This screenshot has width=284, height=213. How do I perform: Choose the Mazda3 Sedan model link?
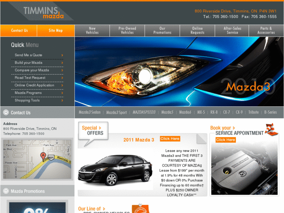coord(89,112)
